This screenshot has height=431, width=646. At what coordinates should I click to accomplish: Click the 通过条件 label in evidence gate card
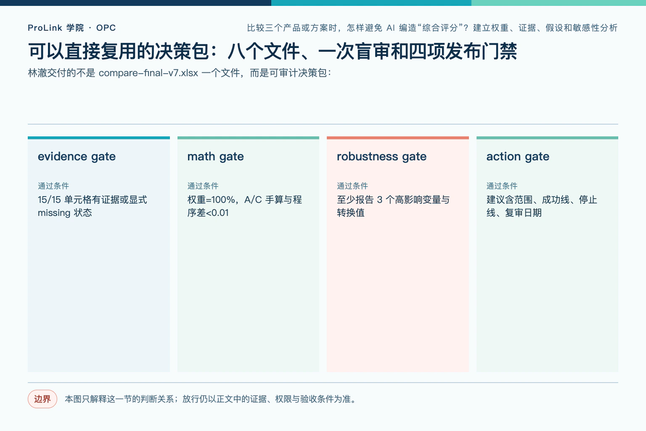point(53,186)
